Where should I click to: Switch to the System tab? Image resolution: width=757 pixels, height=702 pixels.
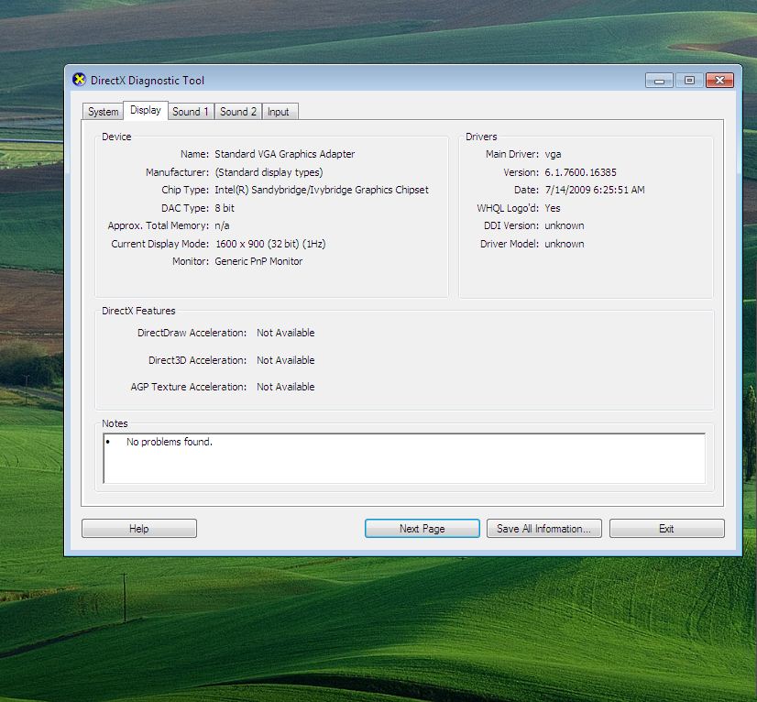click(103, 112)
